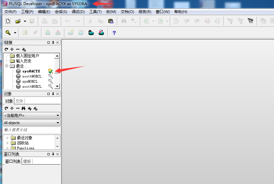
Task: Close the 对象 panel
Action: click(57, 94)
